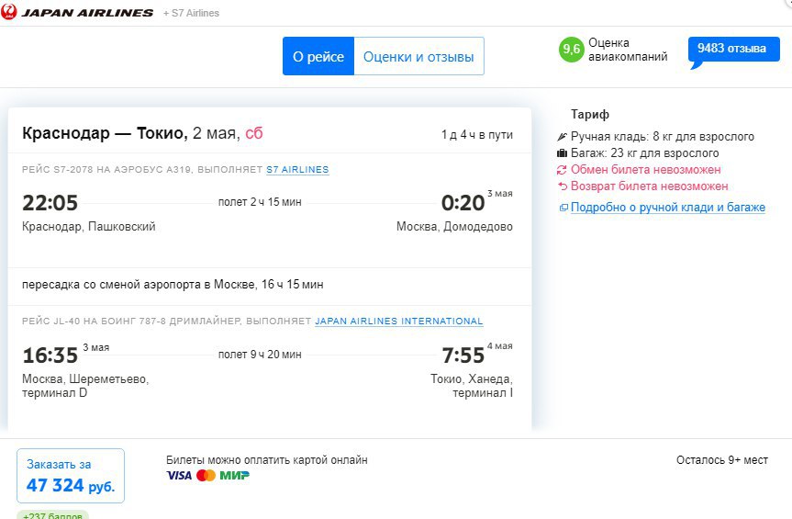Click the green 9,6 rating badge
This screenshot has width=792, height=519.
coord(571,50)
